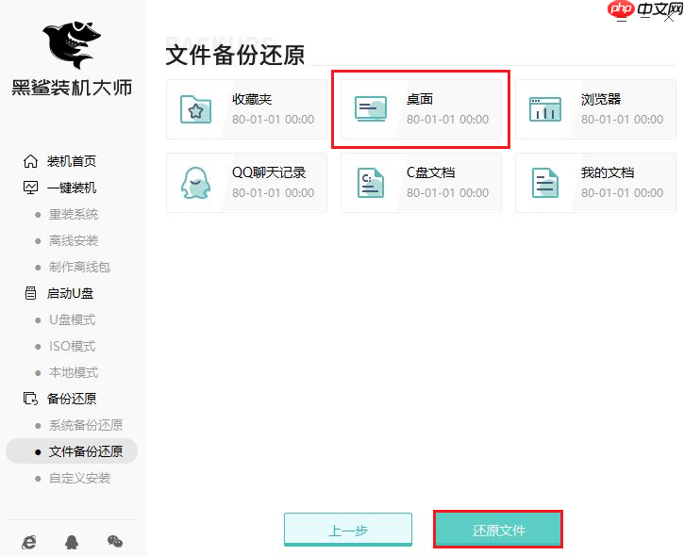Select the 启动U盘 menu section
The image size is (684, 556).
click(x=70, y=293)
